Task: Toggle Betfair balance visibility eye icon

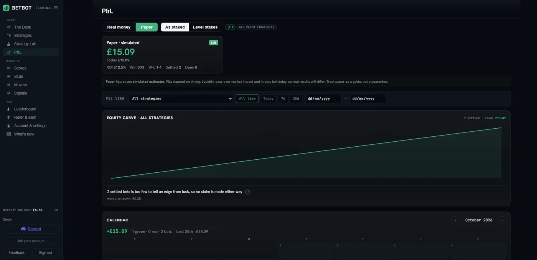Action: click(56, 210)
